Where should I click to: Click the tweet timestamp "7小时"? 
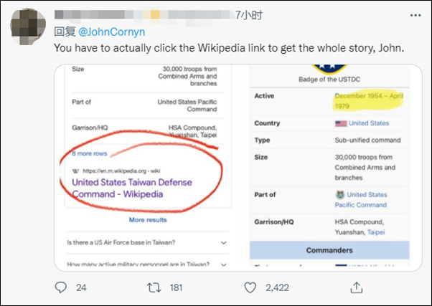pyautogui.click(x=248, y=15)
